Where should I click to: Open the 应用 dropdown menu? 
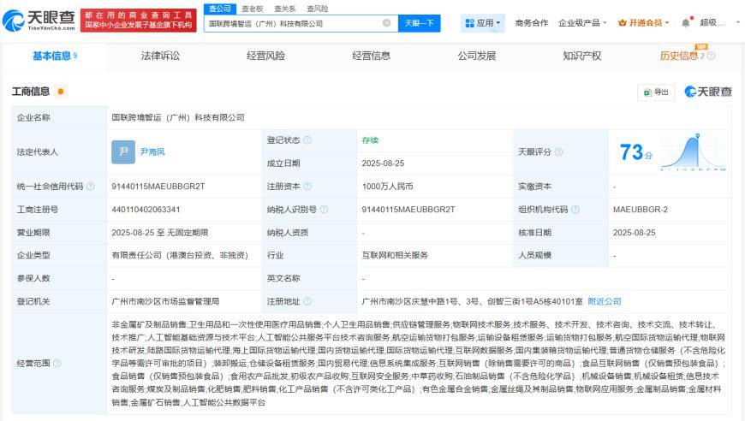pyautogui.click(x=483, y=23)
